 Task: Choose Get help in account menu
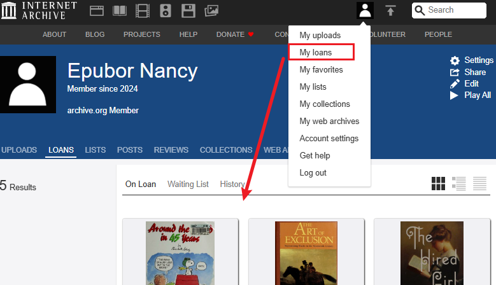[x=315, y=156]
